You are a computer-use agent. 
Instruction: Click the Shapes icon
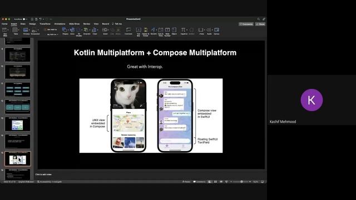point(65,30)
